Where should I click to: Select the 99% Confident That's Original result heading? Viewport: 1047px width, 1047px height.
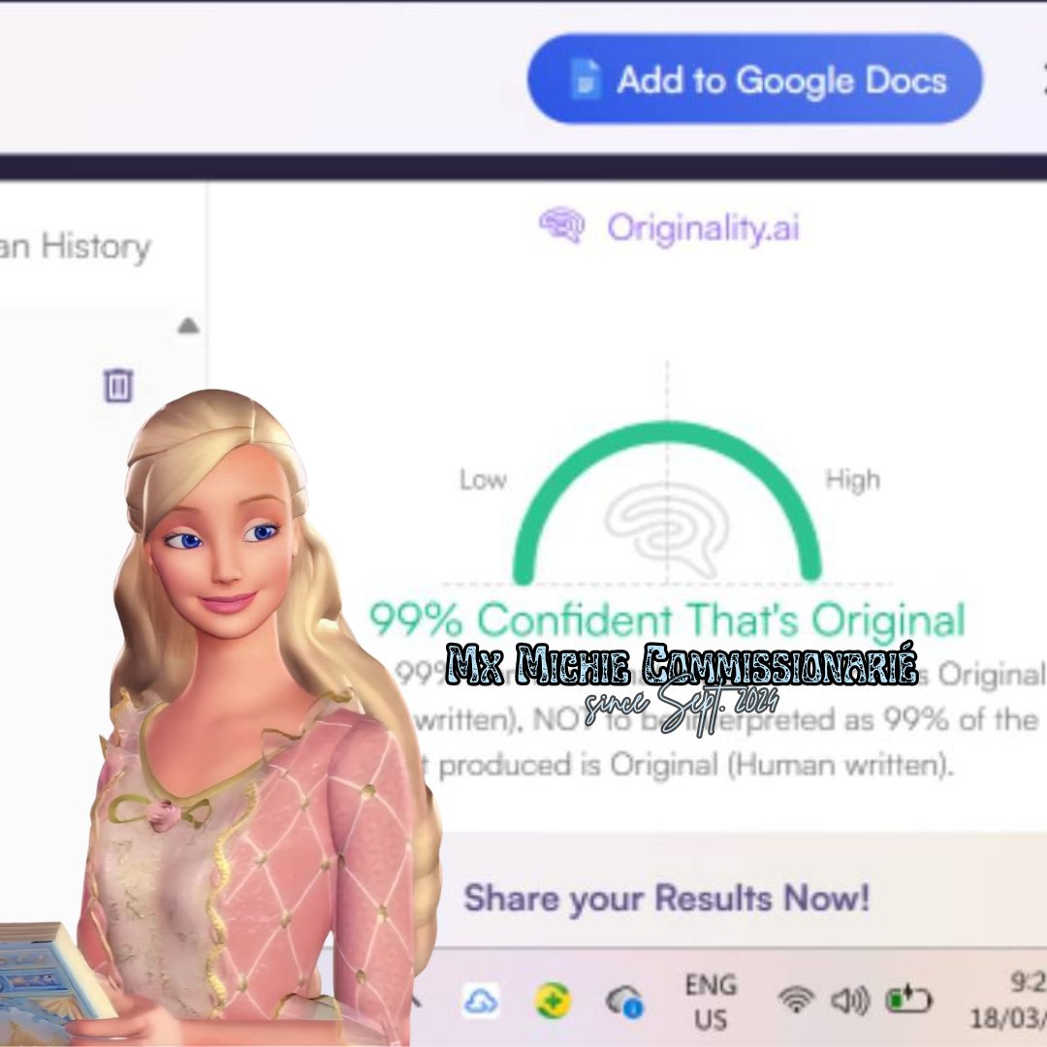click(667, 619)
